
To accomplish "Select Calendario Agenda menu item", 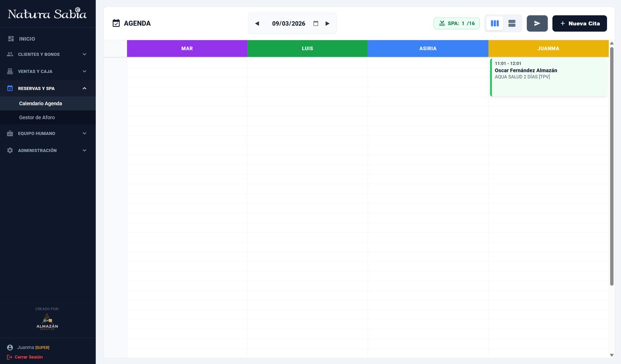I will click(x=40, y=104).
